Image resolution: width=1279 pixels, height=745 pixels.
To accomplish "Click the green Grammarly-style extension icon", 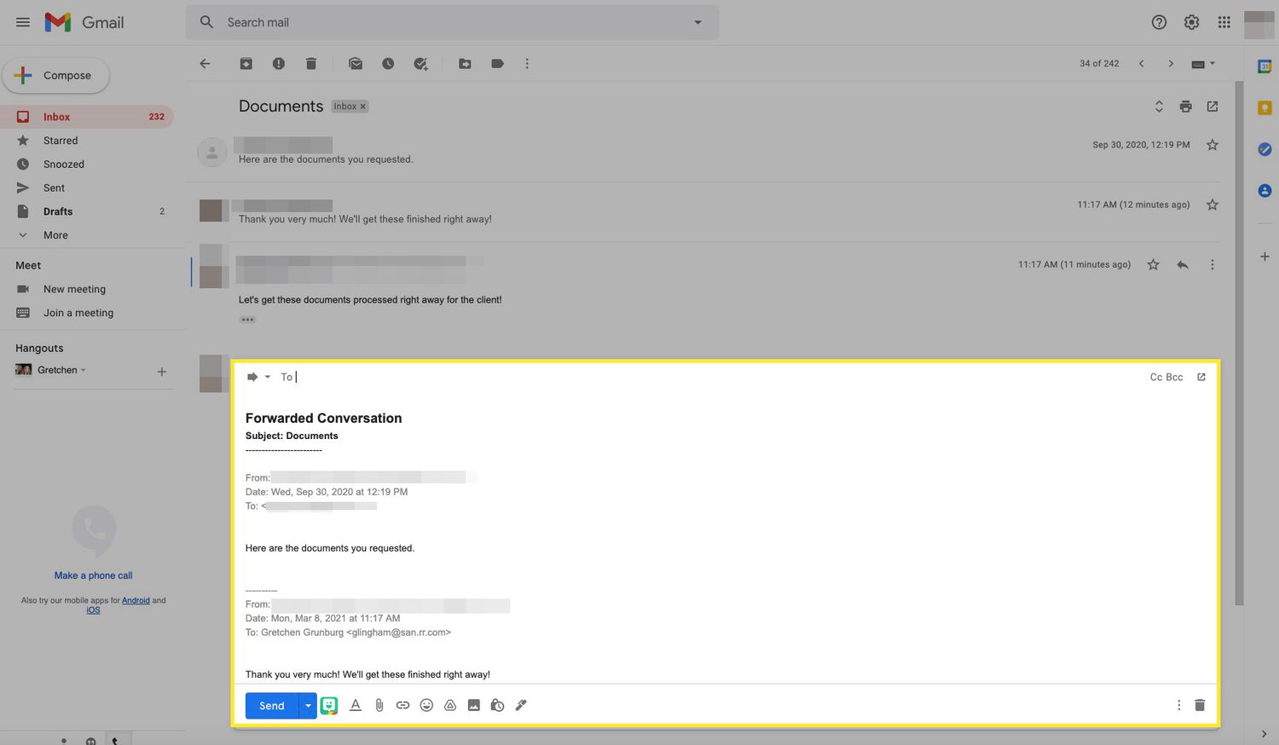I will (329, 705).
